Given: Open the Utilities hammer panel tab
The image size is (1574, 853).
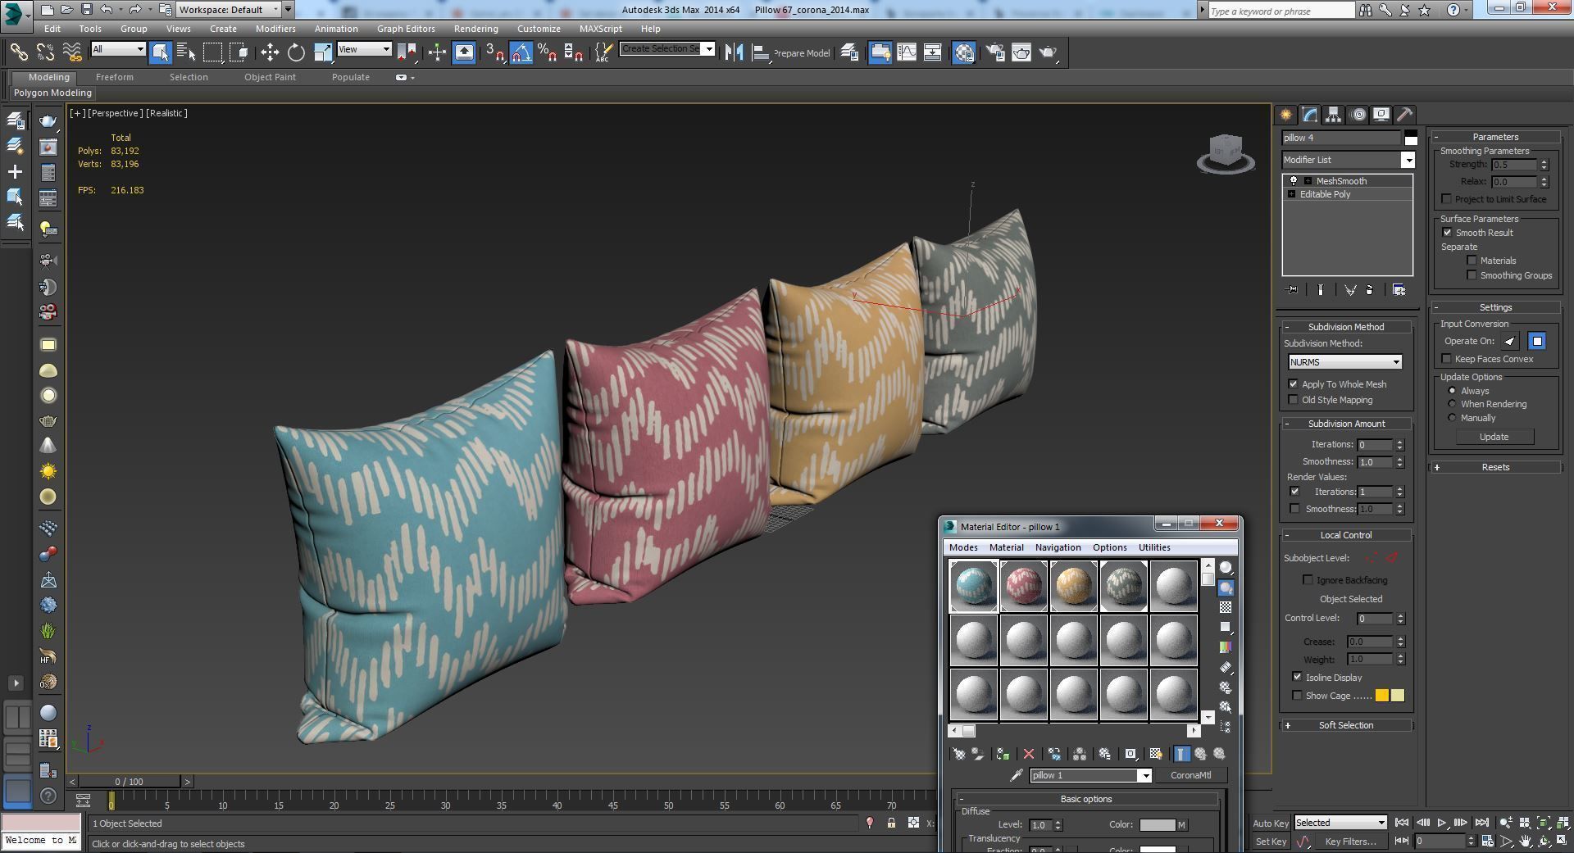Looking at the screenshot, I should [1405, 115].
